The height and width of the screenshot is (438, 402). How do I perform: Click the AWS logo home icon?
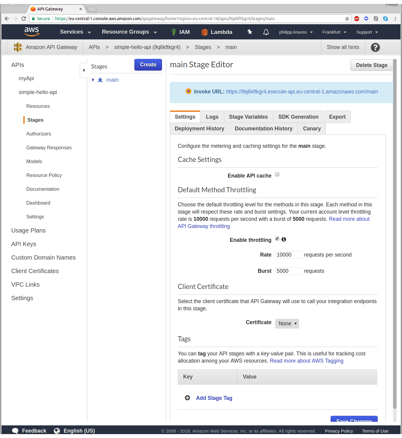pyautogui.click(x=32, y=32)
